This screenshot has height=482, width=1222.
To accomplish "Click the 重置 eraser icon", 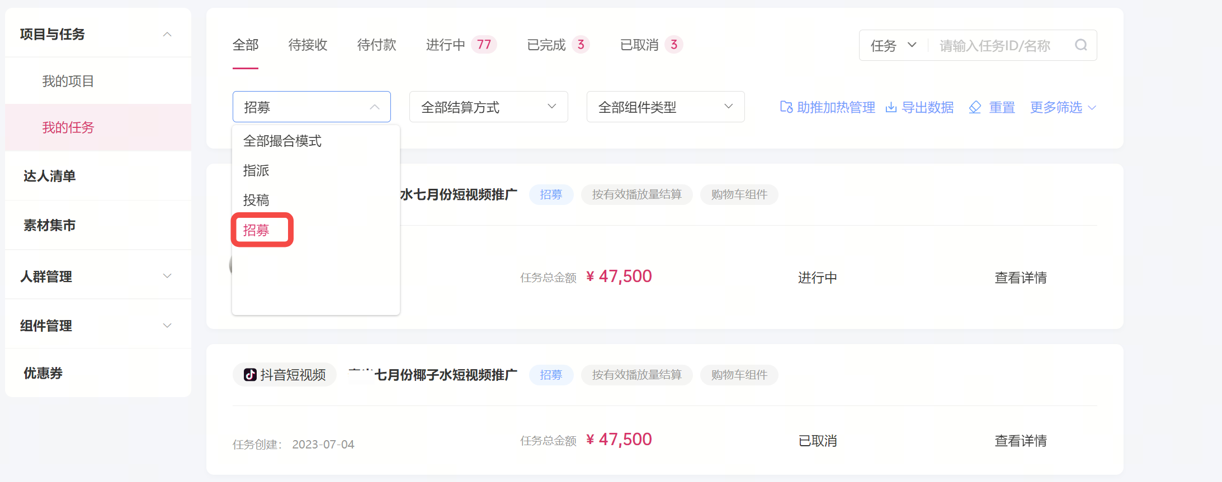I will click(x=975, y=107).
